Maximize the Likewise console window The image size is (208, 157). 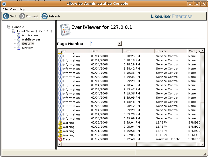197,4
